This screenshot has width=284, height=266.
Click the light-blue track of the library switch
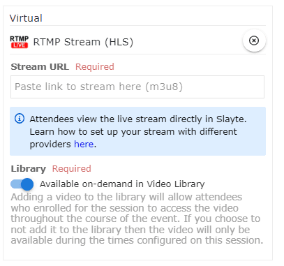[16, 184]
